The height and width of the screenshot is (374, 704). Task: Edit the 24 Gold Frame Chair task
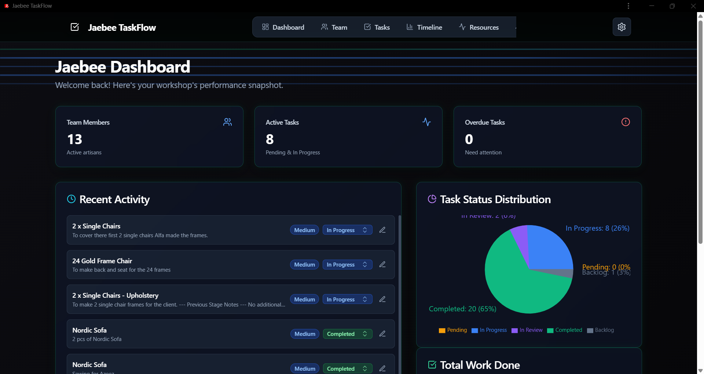382,264
